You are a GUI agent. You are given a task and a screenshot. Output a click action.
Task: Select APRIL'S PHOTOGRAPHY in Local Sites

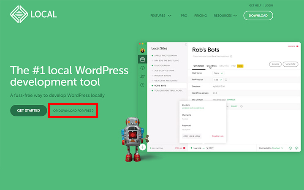[166, 55]
